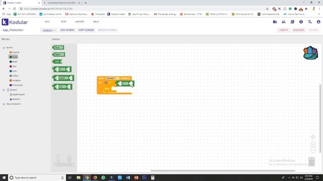Open the EXPORT menu

(80, 22)
